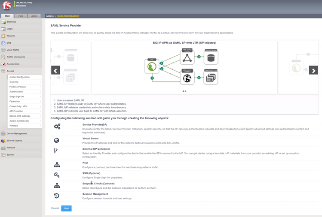Click the Pool heading text
Viewport: 322px width, 217px height.
(85, 163)
